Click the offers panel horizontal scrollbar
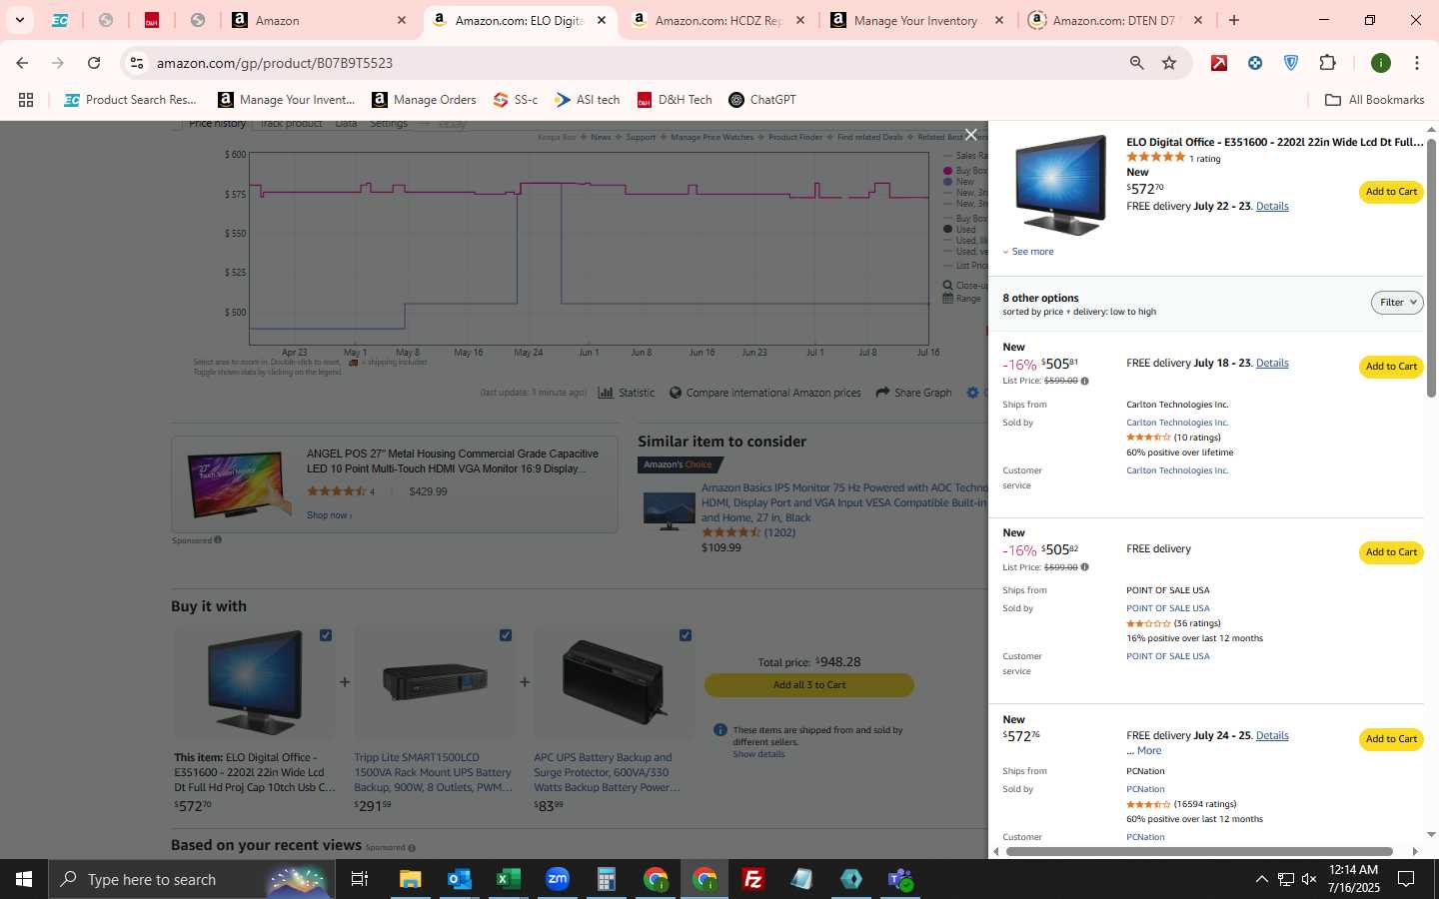The height and width of the screenshot is (899, 1439). 1199,852
